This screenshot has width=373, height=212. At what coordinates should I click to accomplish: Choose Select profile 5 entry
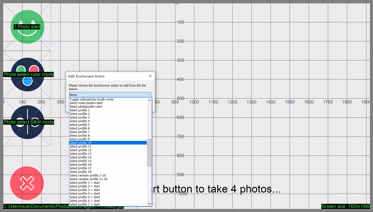(x=108, y=125)
